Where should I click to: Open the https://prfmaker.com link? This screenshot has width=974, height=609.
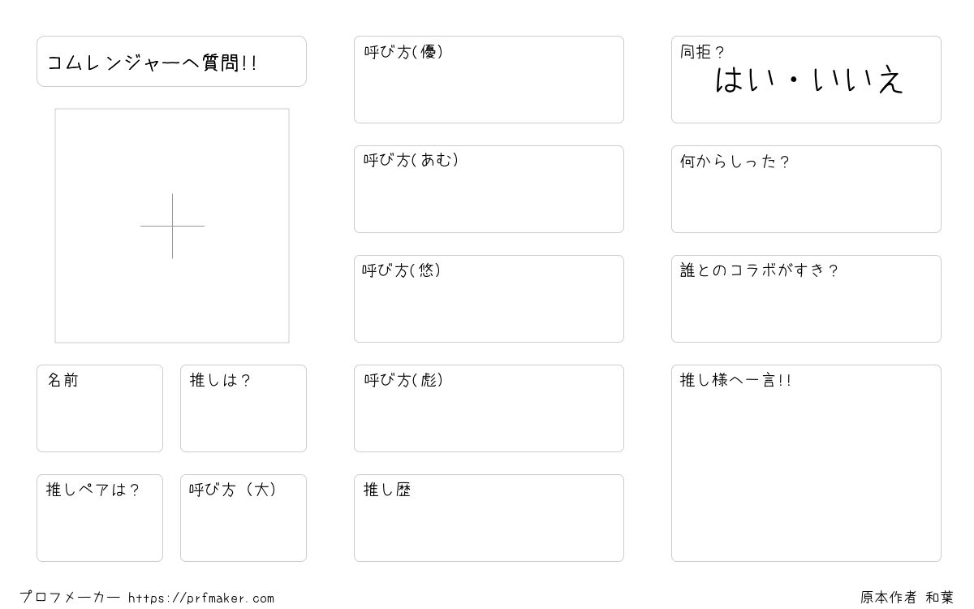click(x=201, y=598)
